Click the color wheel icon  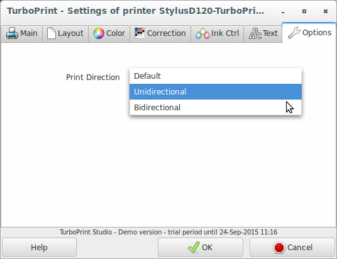tap(99, 33)
